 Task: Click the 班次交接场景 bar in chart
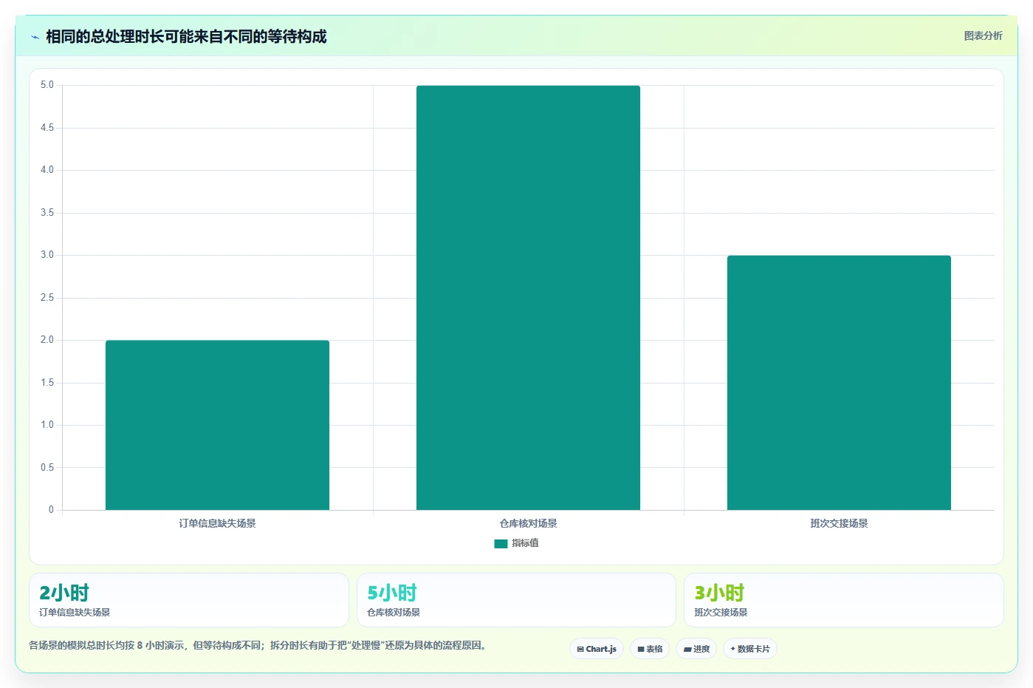tap(839, 383)
